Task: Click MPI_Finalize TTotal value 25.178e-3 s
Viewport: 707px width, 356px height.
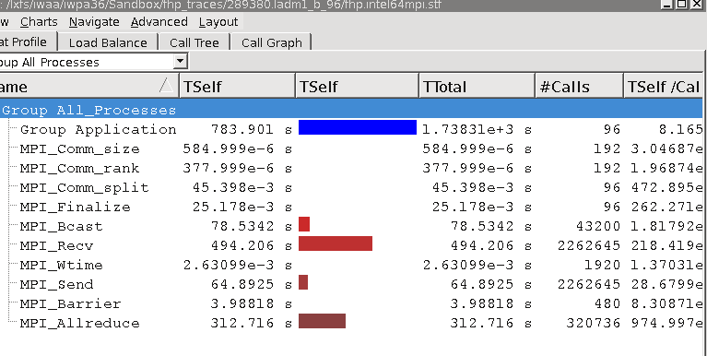Action: pos(482,207)
